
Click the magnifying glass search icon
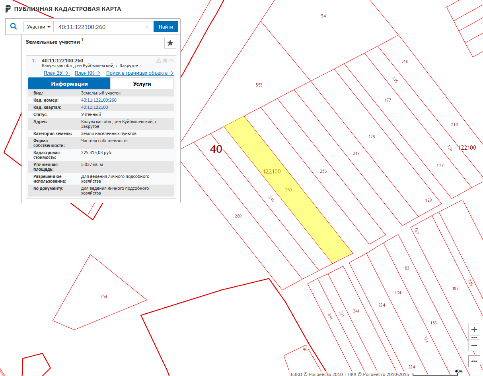[14, 27]
